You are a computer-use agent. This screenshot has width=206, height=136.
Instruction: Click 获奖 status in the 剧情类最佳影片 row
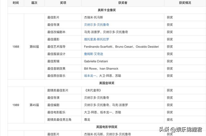170,91
